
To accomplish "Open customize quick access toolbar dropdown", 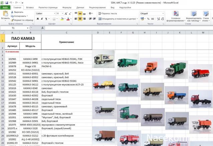I will pos(22,3).
